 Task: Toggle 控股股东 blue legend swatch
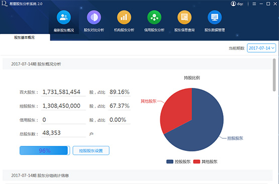pos(170,161)
